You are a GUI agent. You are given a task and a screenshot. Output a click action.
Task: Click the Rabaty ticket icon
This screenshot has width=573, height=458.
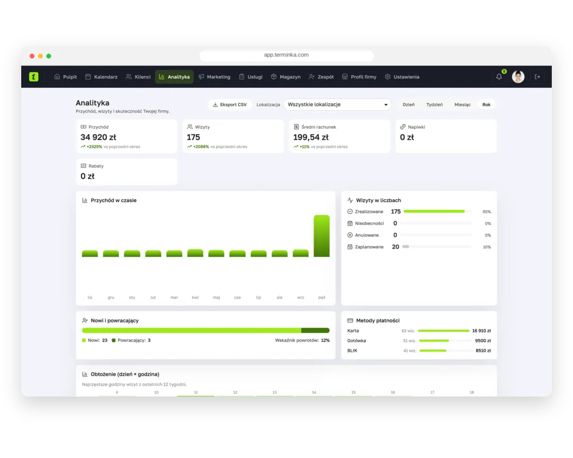pos(83,166)
